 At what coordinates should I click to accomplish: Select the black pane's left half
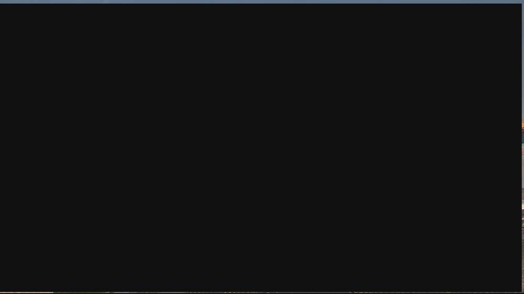tap(130, 147)
